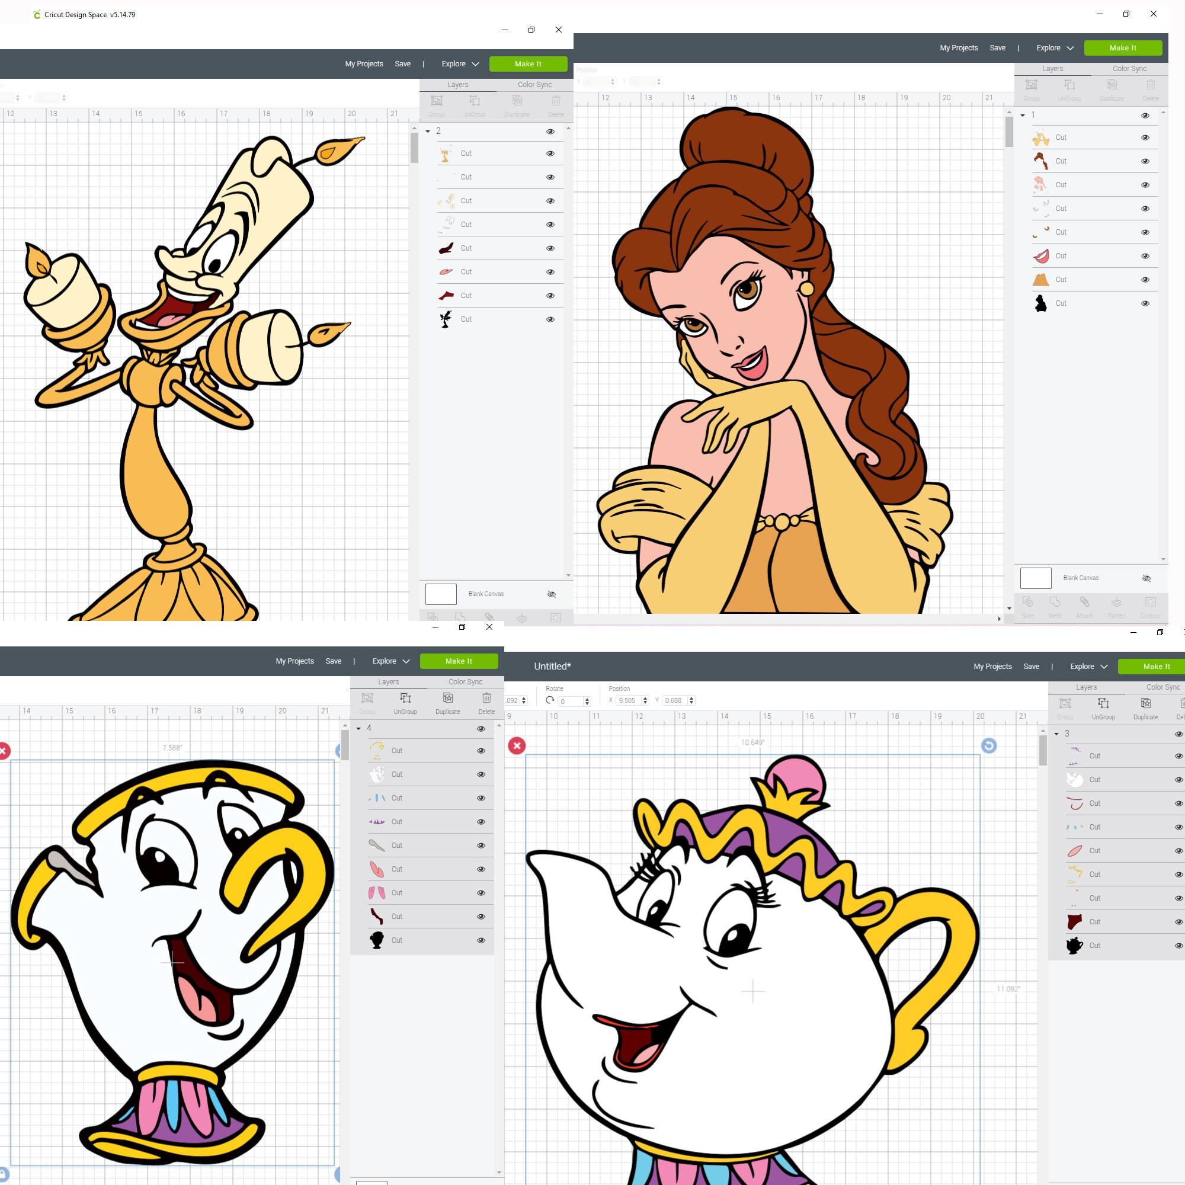
Task: Belle window: click the Duplicate icon
Action: click(x=1112, y=85)
